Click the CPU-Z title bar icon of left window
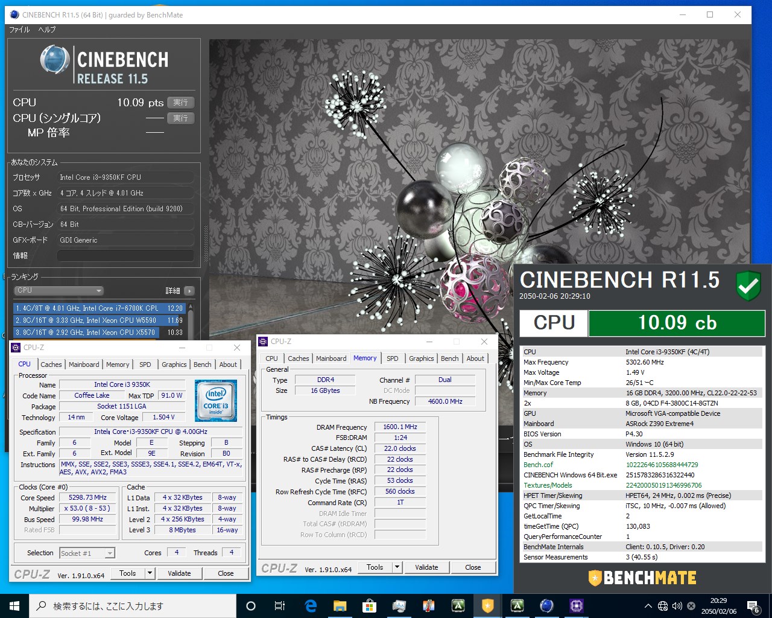This screenshot has height=618, width=772. coord(16,348)
